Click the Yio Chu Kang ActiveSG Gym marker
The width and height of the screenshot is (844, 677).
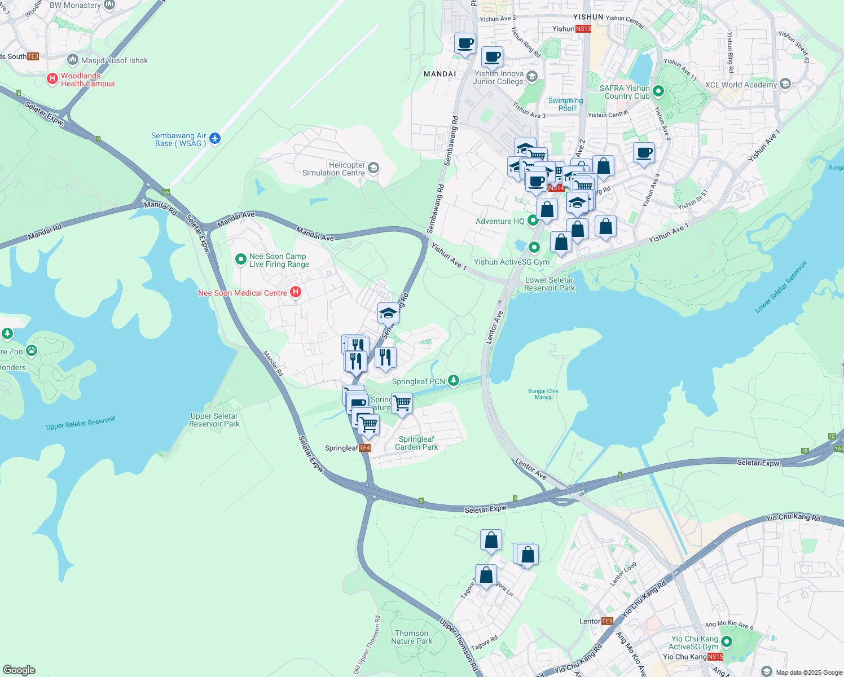pos(727,642)
